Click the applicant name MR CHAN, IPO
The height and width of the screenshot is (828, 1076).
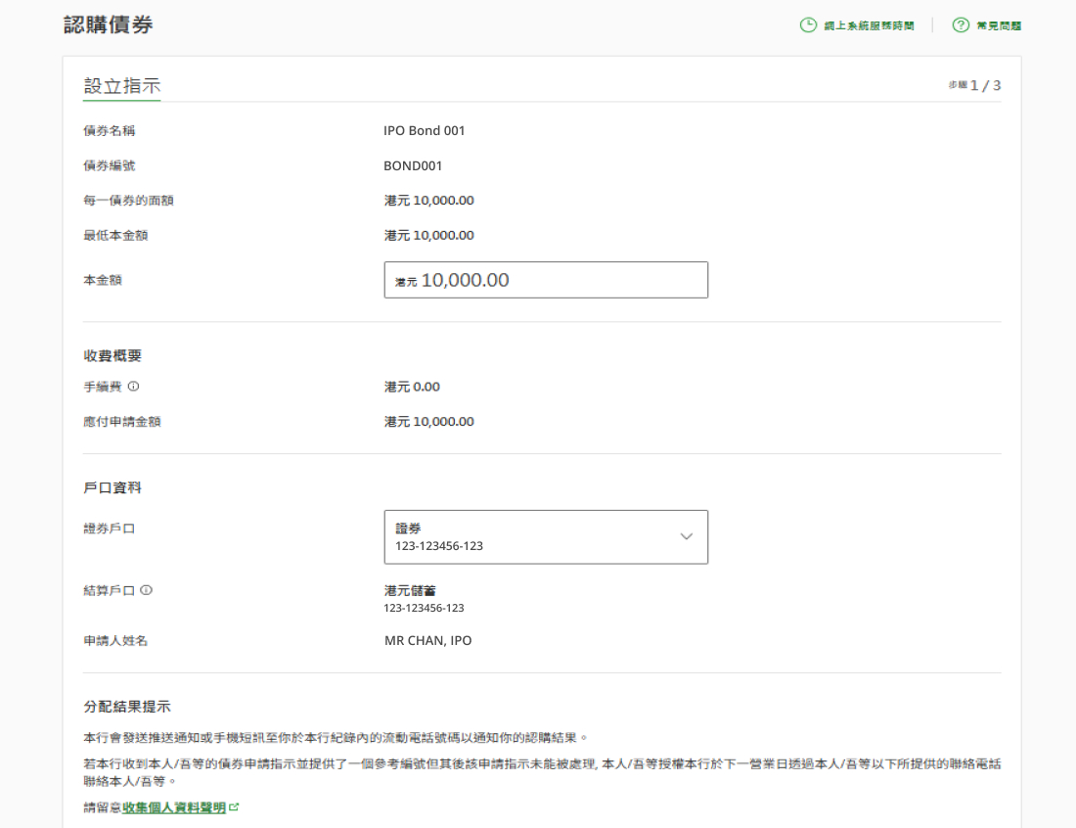click(427, 641)
